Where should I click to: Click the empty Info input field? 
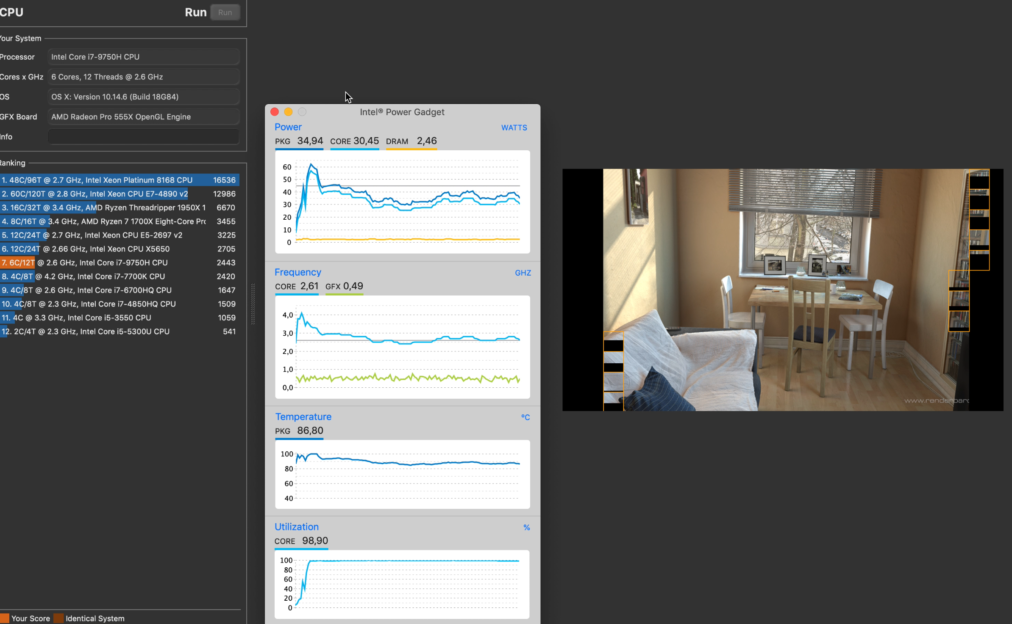143,137
